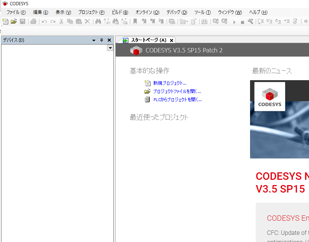Screen dimensions: 309x242
Task: Click the project properties icon after bookmarks
Action: 172,21
